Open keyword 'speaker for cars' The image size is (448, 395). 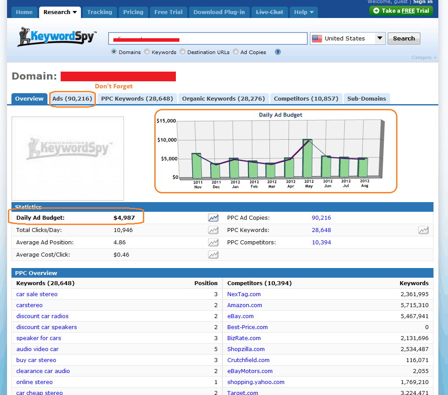click(x=39, y=338)
